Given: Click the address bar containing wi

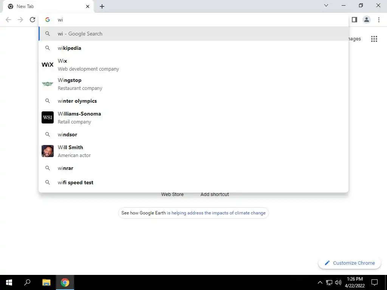Looking at the screenshot, I should tap(193, 20).
